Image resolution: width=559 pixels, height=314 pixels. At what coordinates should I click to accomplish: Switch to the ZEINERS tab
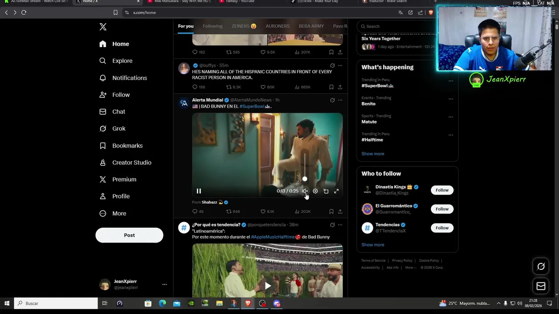(244, 26)
